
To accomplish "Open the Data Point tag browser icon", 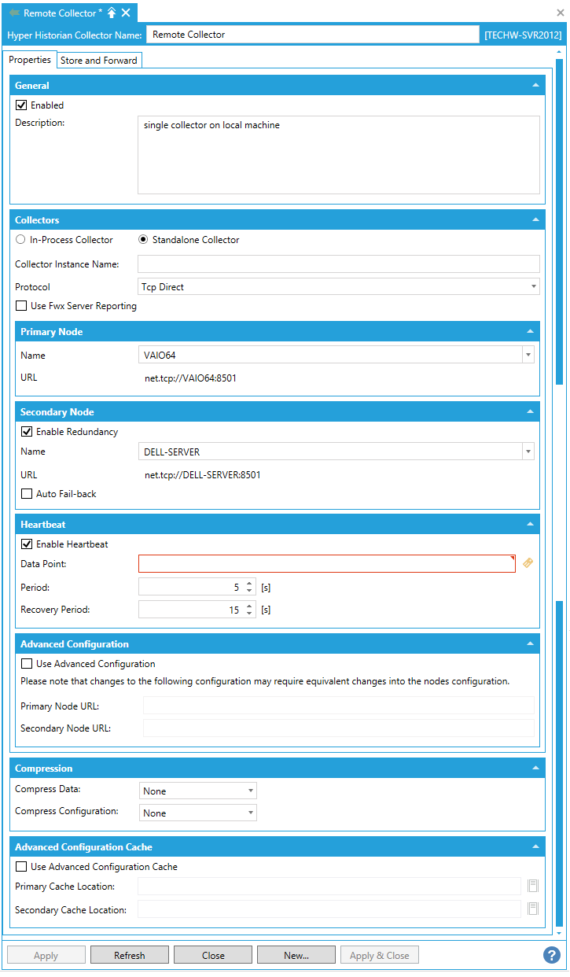I will (x=528, y=563).
